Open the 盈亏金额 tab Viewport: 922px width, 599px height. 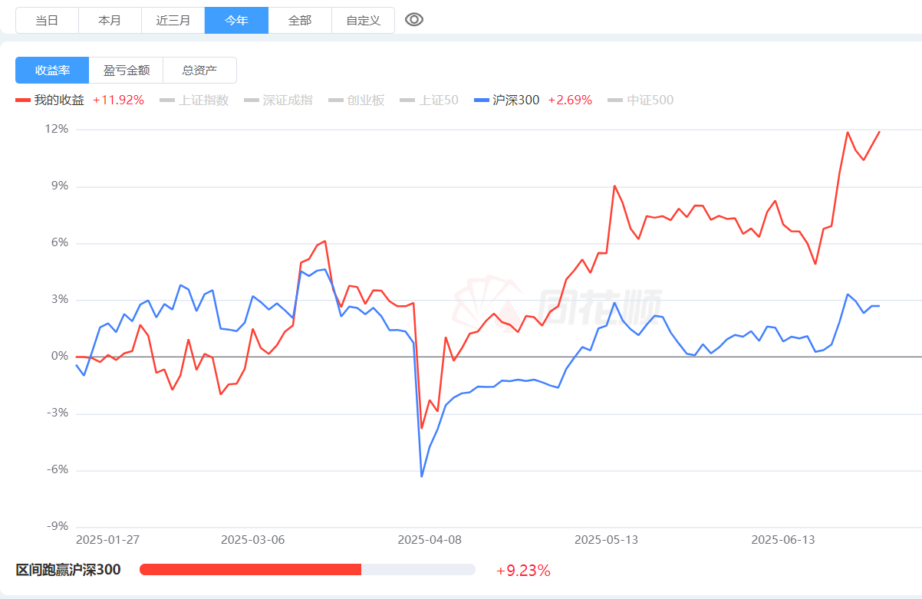[x=127, y=71]
